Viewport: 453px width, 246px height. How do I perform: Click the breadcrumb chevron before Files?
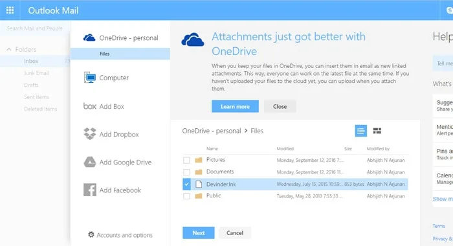tap(246, 131)
